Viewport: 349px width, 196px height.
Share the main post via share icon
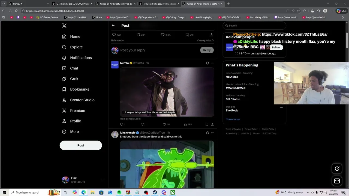click(211, 35)
